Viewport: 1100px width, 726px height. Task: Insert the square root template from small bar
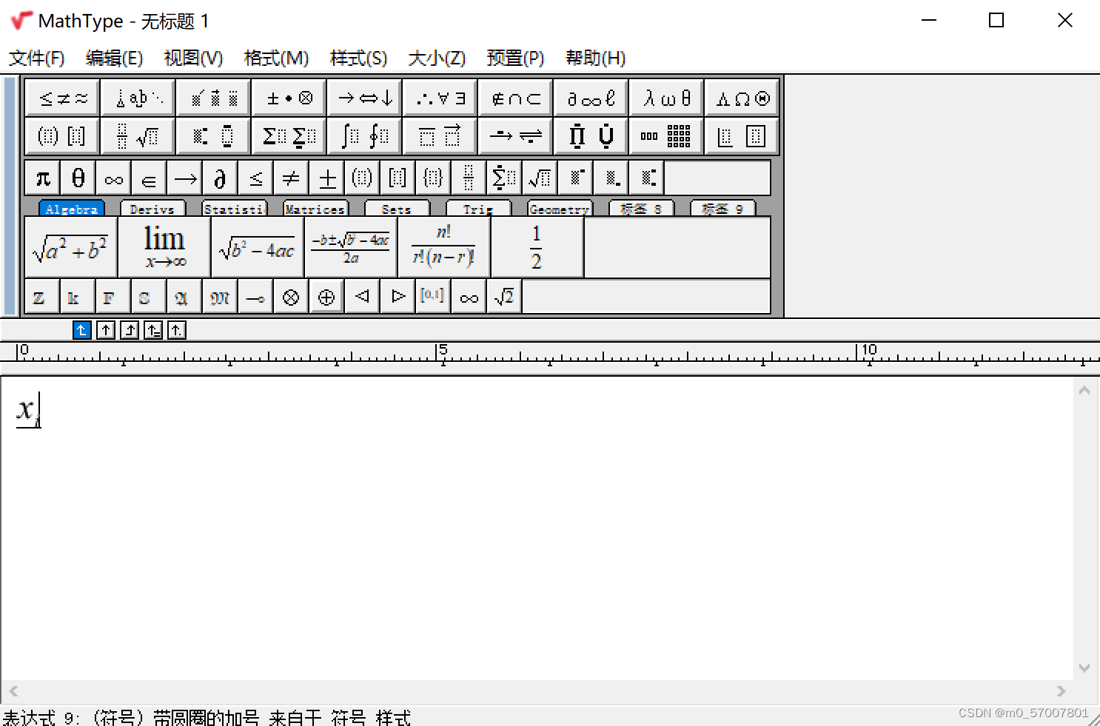tap(540, 178)
